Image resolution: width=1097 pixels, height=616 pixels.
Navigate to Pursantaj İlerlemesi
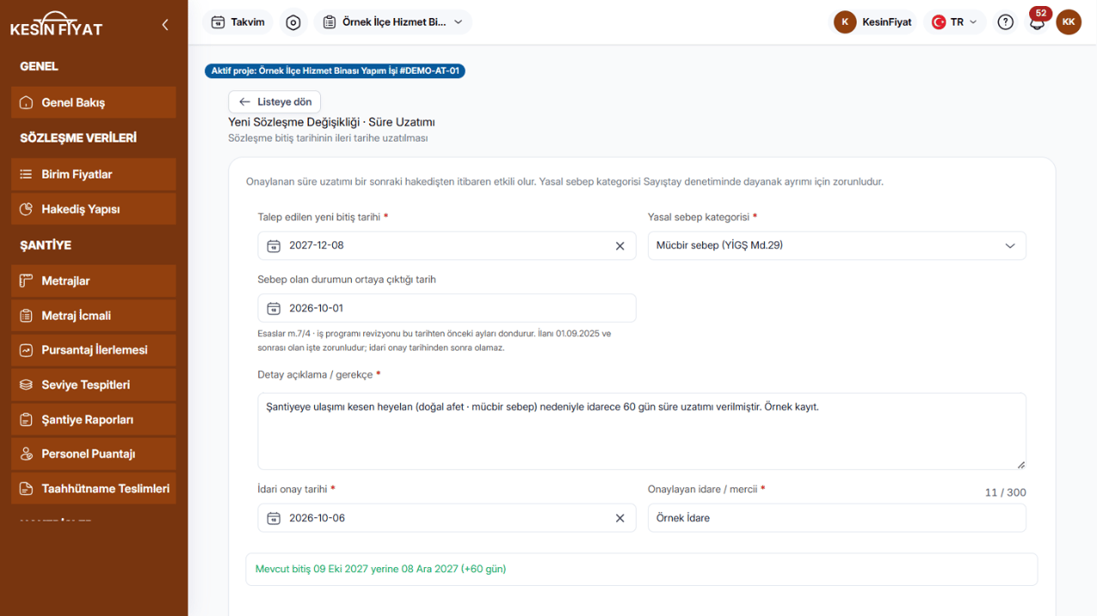click(94, 350)
